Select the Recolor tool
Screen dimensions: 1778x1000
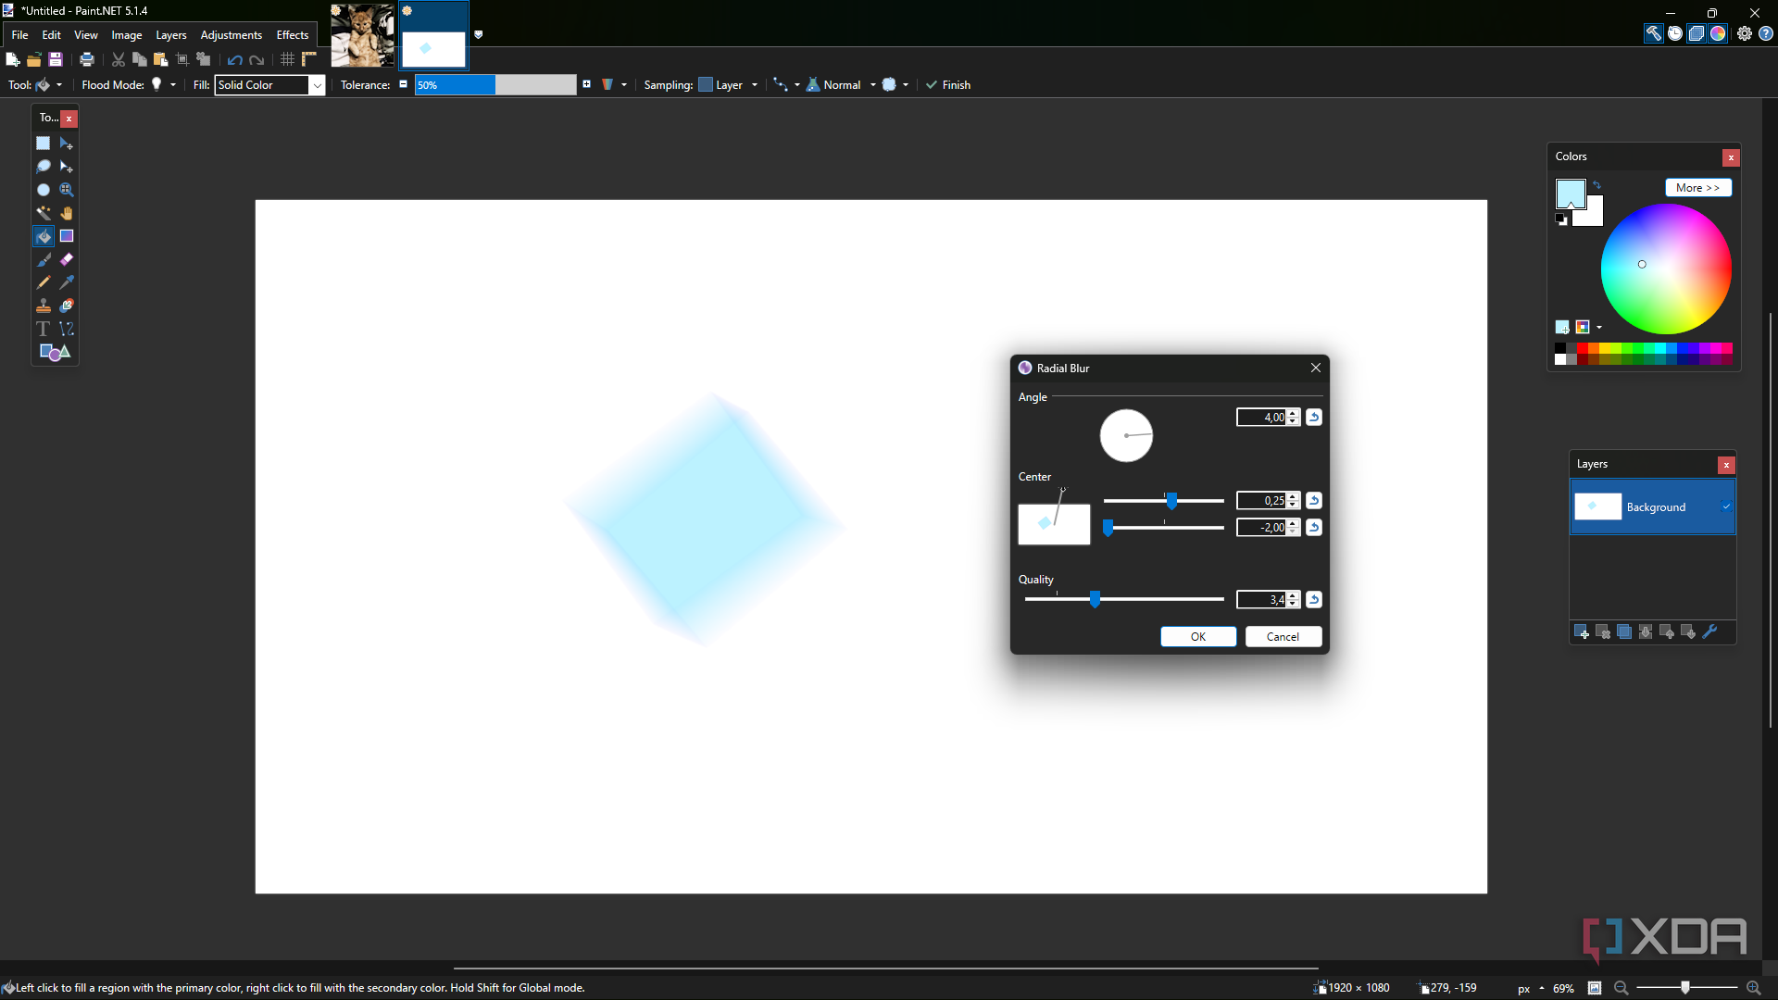click(67, 306)
